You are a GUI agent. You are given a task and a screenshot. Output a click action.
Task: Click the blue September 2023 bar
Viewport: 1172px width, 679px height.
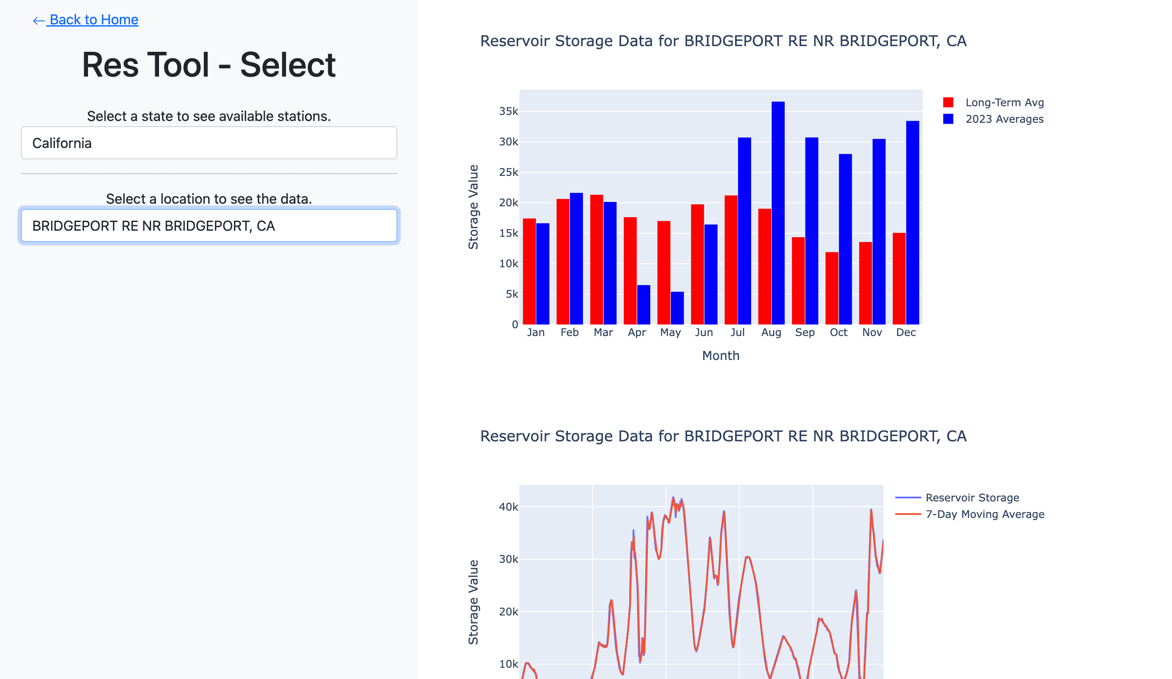tap(812, 231)
